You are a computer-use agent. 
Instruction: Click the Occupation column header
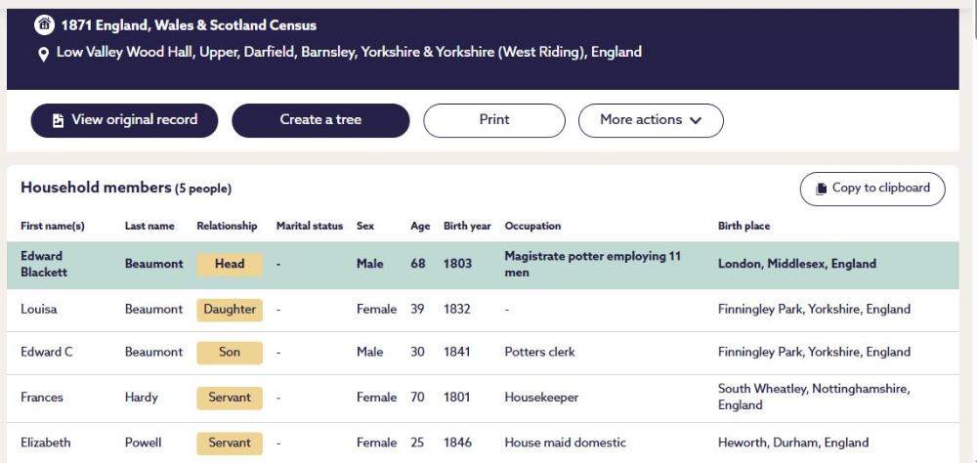click(x=532, y=227)
